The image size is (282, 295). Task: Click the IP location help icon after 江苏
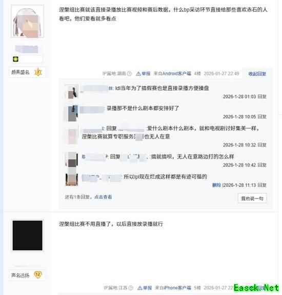(x=131, y=288)
